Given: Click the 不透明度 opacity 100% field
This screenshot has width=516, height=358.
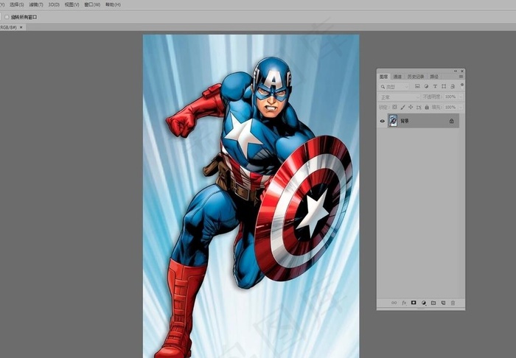Looking at the screenshot, I should coord(450,97).
